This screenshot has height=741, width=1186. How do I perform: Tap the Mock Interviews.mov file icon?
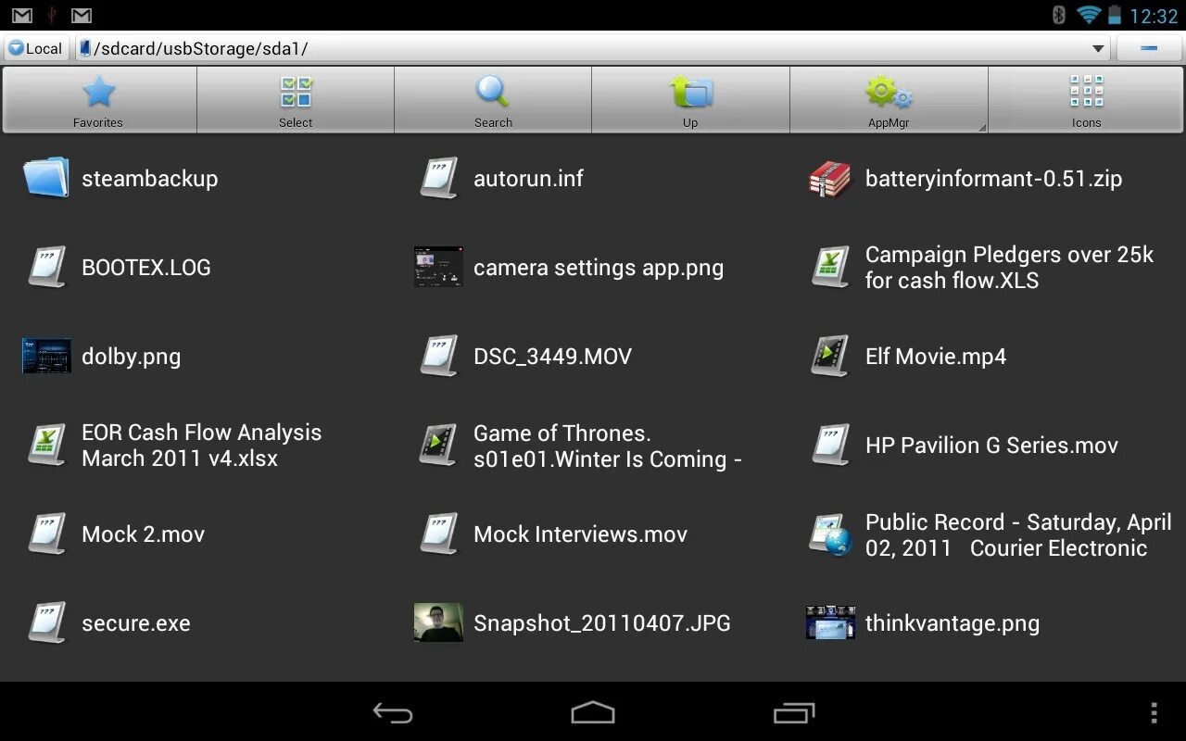pos(438,534)
